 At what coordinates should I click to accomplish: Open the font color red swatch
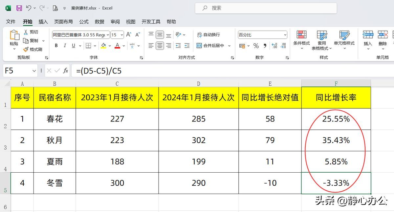click(118, 46)
